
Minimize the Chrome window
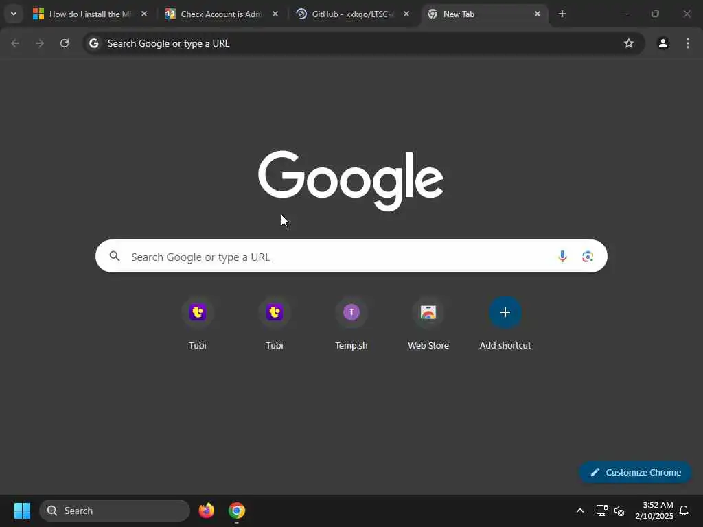click(x=624, y=14)
